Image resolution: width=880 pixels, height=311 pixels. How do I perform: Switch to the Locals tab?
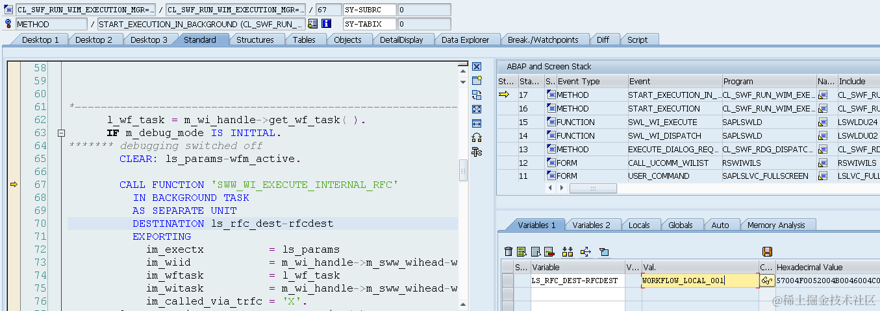point(639,225)
